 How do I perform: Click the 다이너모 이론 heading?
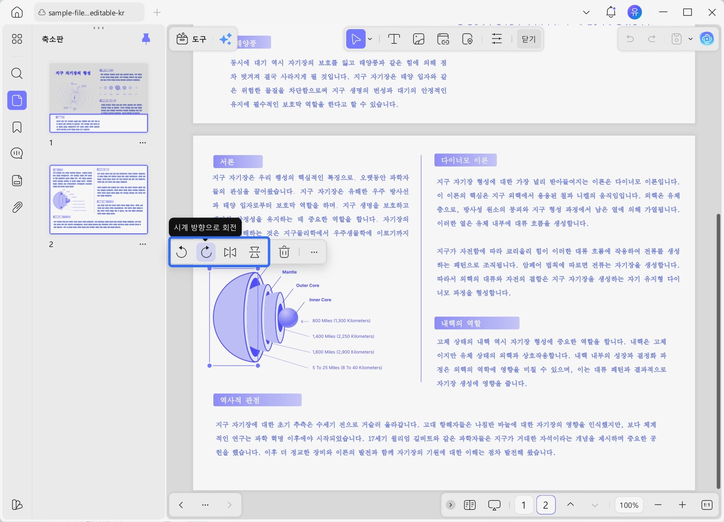465,160
